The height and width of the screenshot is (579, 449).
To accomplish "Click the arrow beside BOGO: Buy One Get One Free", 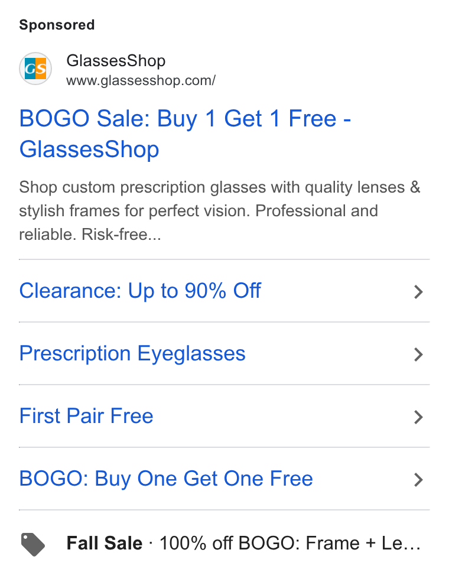I will click(x=418, y=480).
